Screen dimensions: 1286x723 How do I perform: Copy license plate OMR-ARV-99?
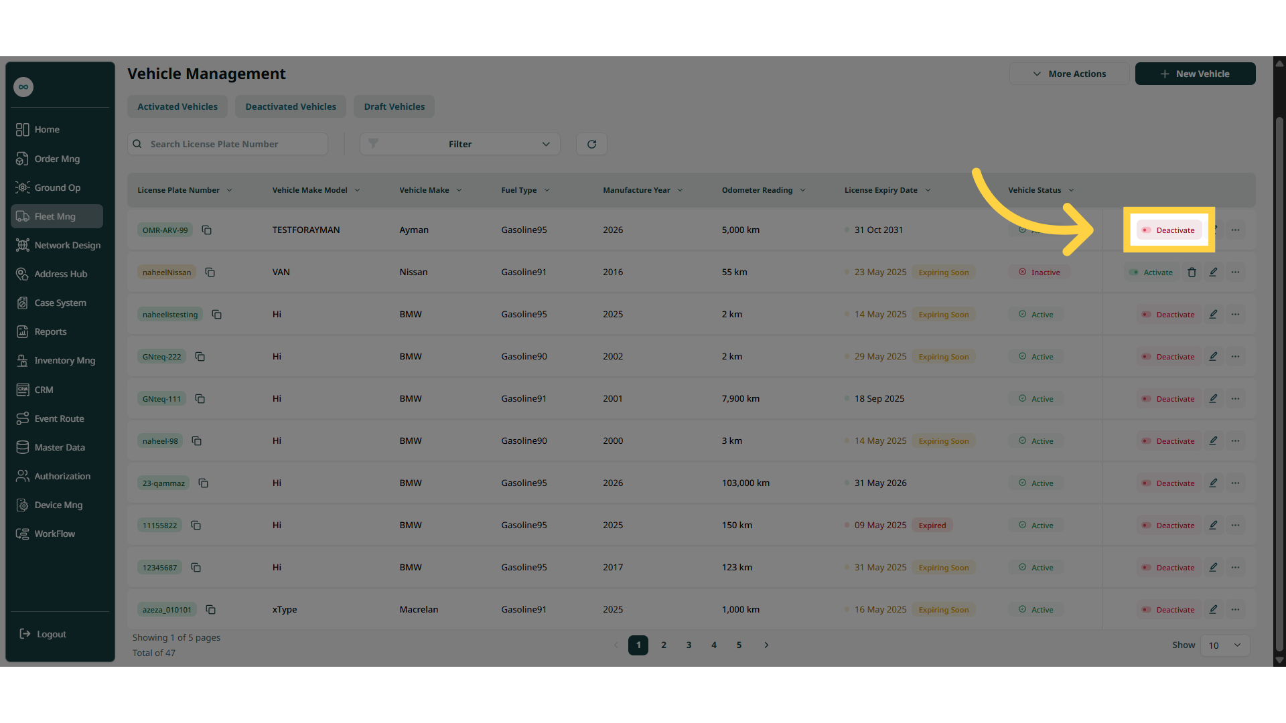pos(206,230)
